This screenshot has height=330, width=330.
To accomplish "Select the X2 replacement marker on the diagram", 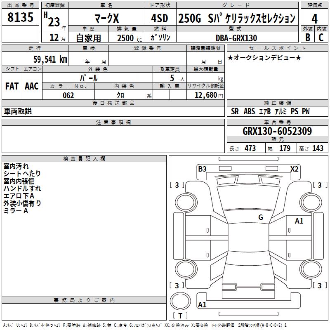I will point(295,169).
